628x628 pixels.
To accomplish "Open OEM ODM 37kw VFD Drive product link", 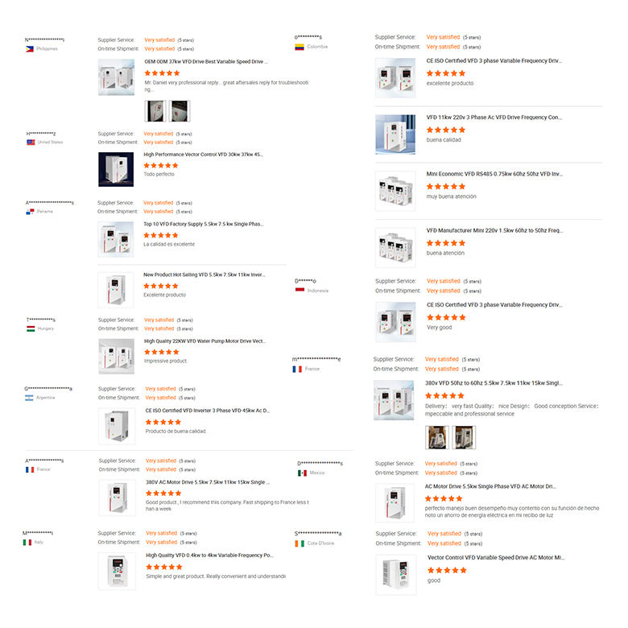I will [206, 62].
